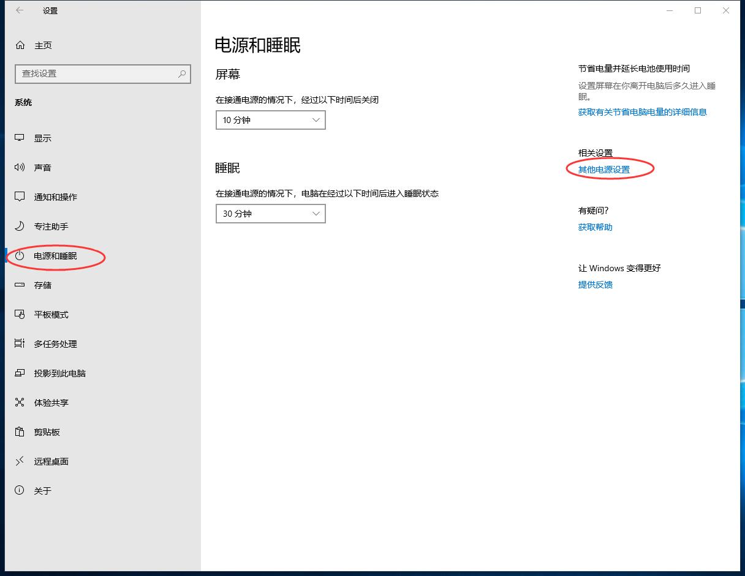Screen dimensions: 745x576
Task: Click the 其他电源设置 link
Action: (x=604, y=170)
